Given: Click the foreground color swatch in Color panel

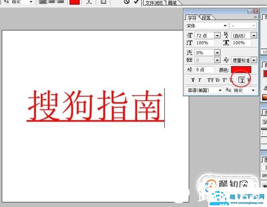Looking at the screenshot, I should pos(265,74).
